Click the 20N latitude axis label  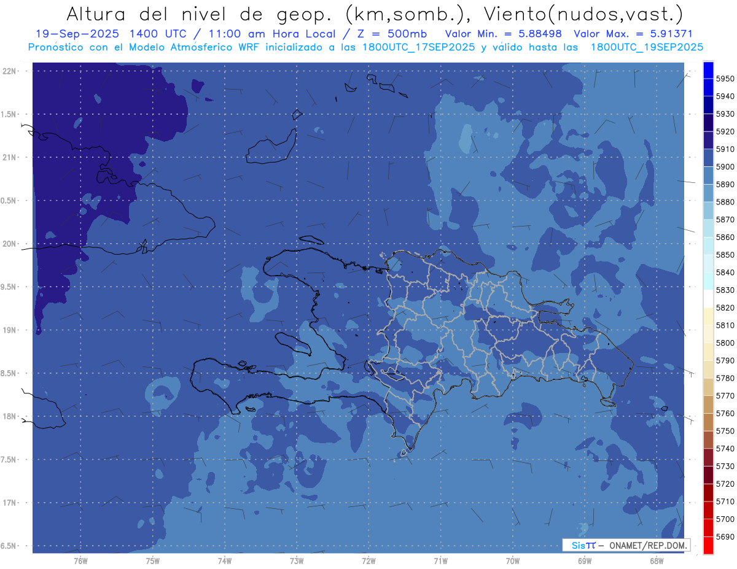pos(9,244)
